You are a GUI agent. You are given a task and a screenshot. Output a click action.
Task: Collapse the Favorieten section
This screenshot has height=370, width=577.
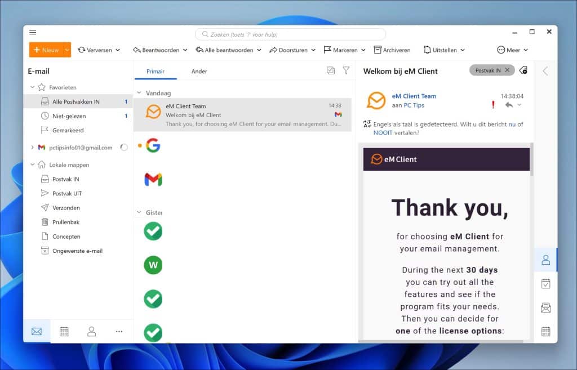[x=32, y=87]
